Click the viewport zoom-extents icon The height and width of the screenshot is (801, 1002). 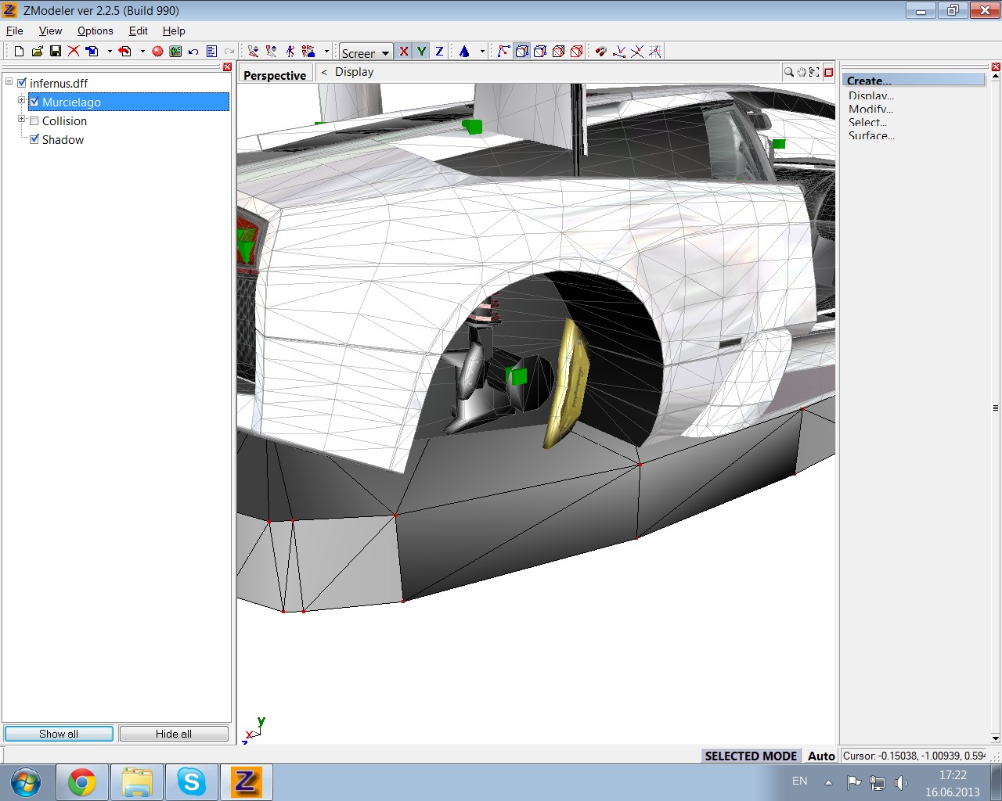[x=814, y=72]
